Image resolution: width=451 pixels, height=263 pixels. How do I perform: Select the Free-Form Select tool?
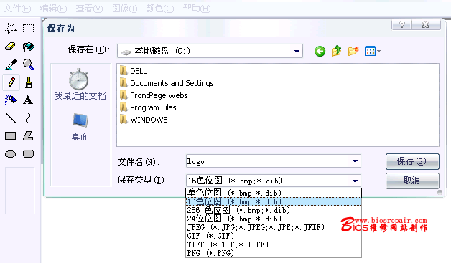(x=11, y=29)
